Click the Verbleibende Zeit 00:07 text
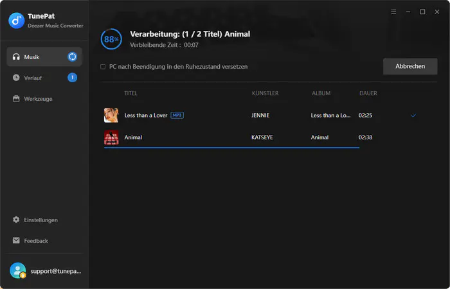Viewport: 450px width, 289px height. click(x=164, y=45)
